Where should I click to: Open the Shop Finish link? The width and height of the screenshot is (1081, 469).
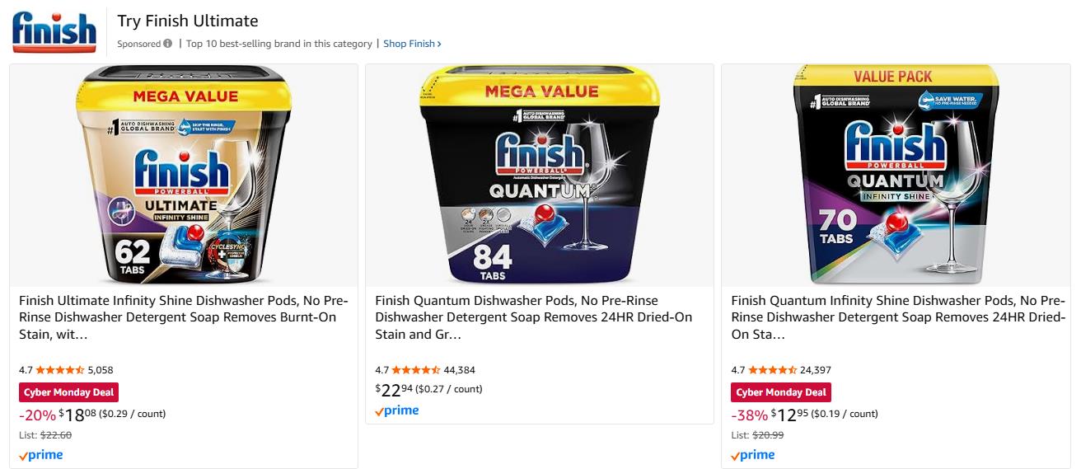(412, 44)
